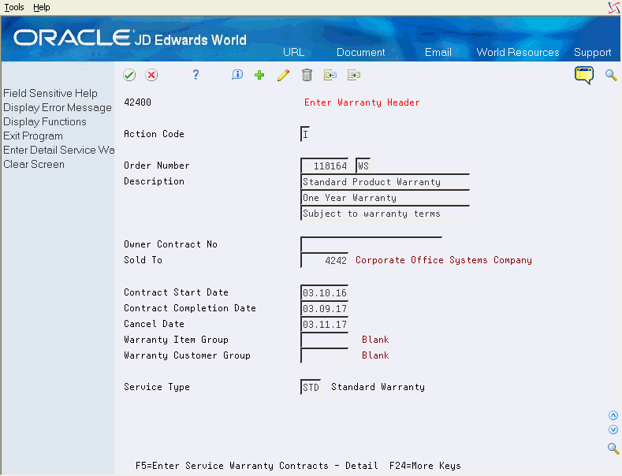Click Standard Product Warranty description field

tap(385, 182)
